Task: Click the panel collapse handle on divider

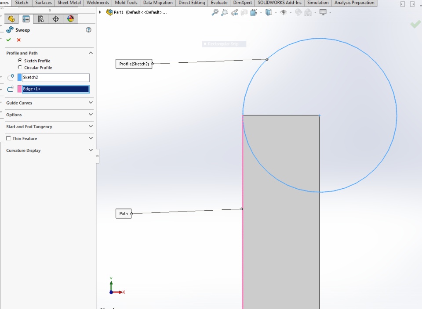Action: 98,156
